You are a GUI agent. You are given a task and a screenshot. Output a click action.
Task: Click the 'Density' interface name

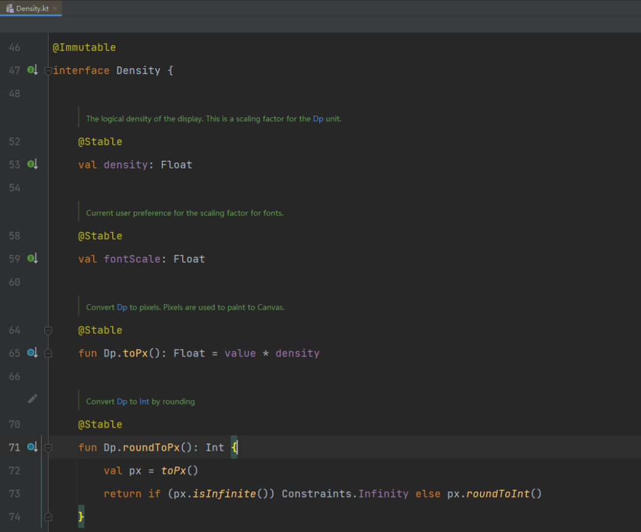coord(138,71)
